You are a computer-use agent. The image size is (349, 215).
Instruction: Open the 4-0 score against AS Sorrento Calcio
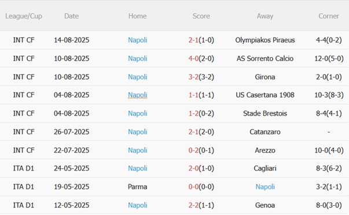[x=193, y=58]
